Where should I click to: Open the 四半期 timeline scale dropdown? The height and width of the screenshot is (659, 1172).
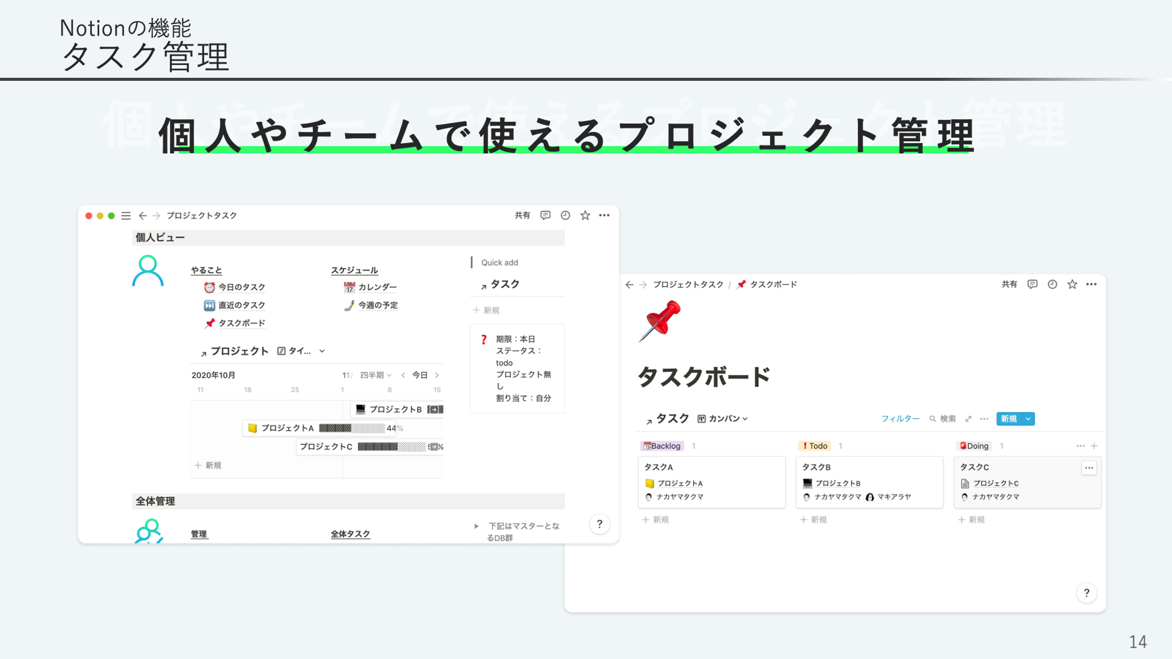[x=376, y=375]
